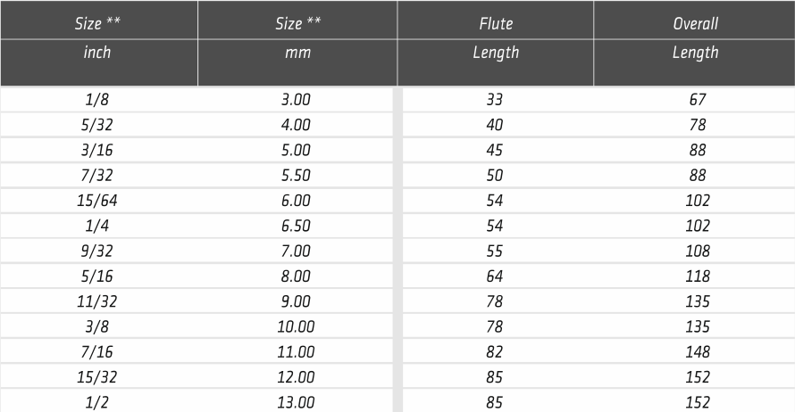Screen dimensions: 795x412
Task: Click the 1/8 inch size cell
Action: (x=97, y=100)
